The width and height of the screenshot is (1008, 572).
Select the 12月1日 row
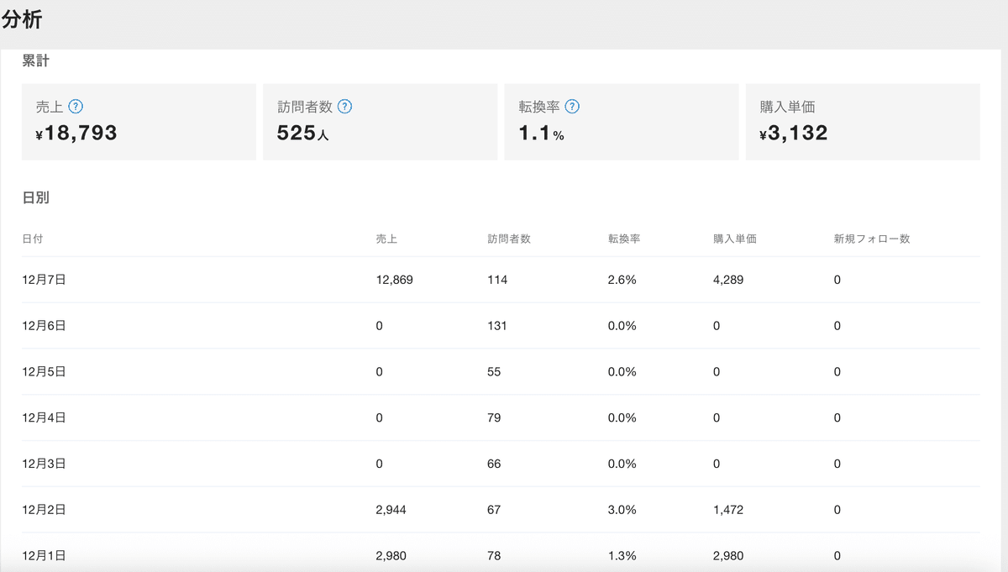click(44, 555)
